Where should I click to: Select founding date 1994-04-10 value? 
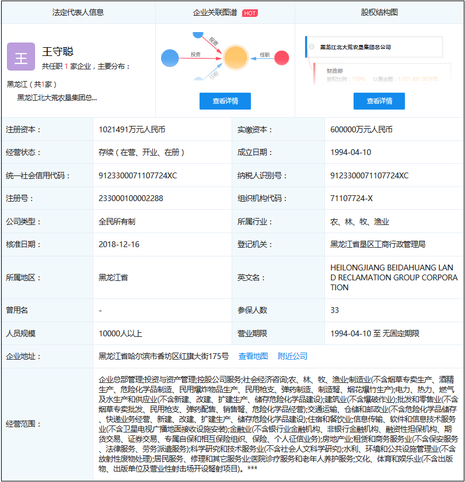(x=351, y=152)
